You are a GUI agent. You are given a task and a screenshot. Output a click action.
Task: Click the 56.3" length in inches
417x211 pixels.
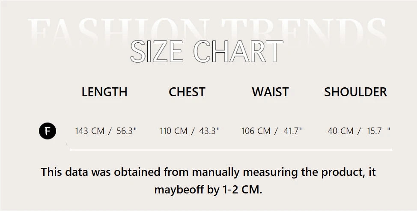pos(126,131)
